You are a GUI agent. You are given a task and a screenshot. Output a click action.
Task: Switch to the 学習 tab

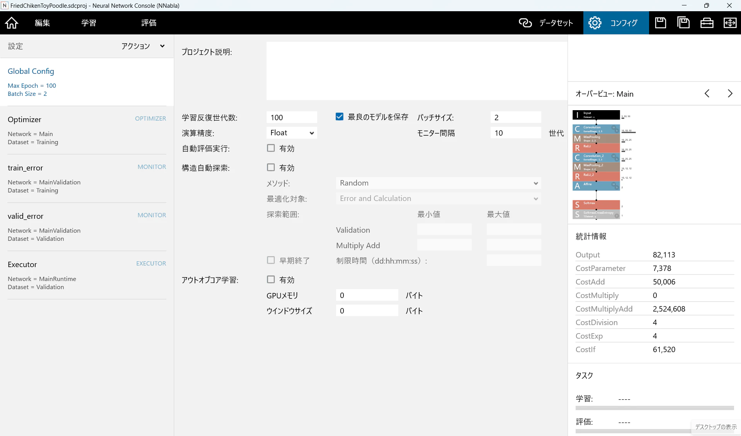click(89, 23)
